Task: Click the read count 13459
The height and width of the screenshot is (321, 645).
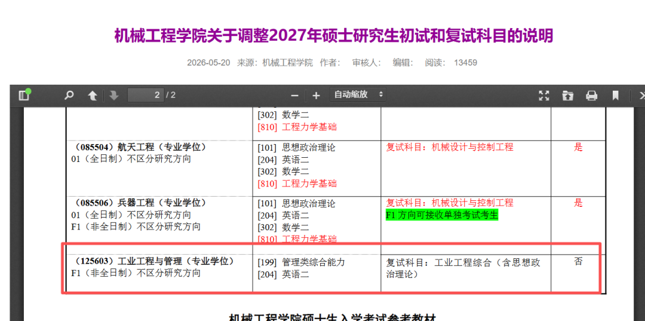Action: [x=466, y=63]
